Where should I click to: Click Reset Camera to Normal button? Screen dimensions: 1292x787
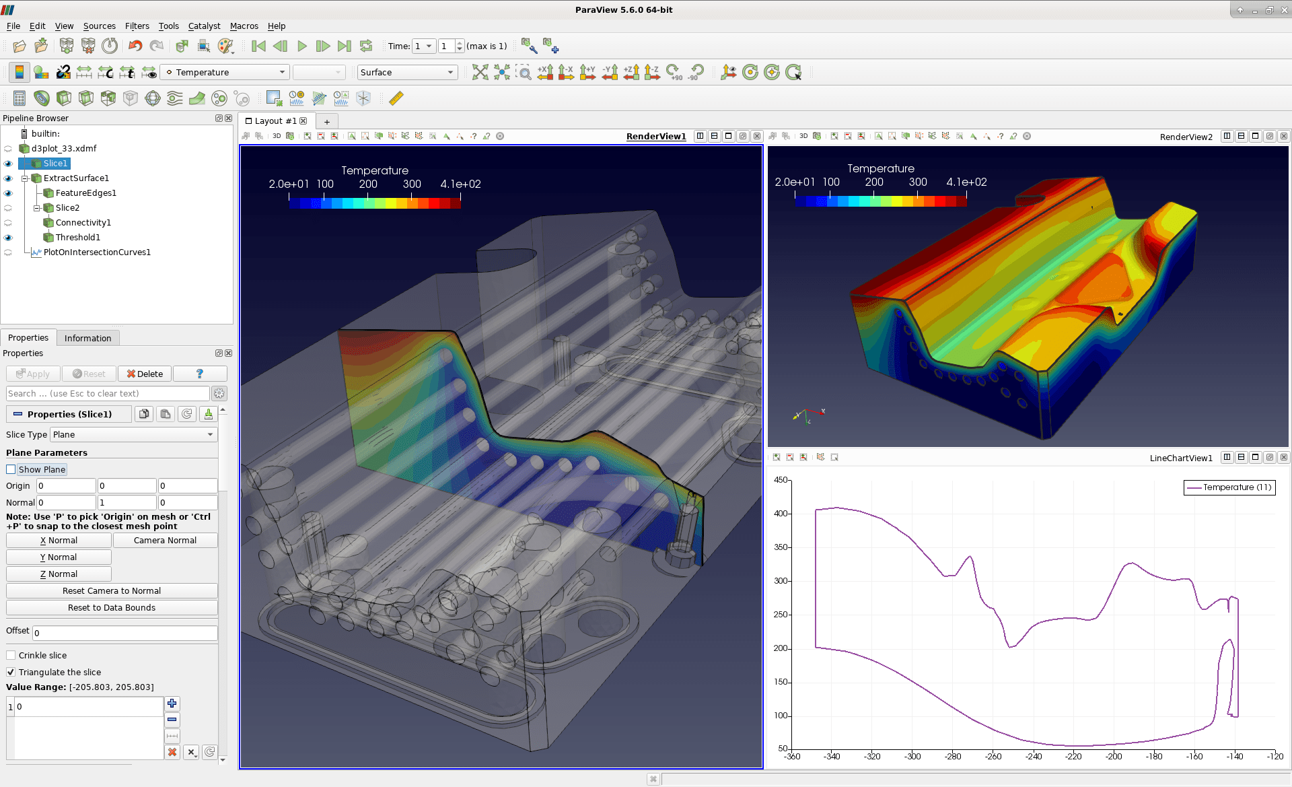click(x=112, y=591)
